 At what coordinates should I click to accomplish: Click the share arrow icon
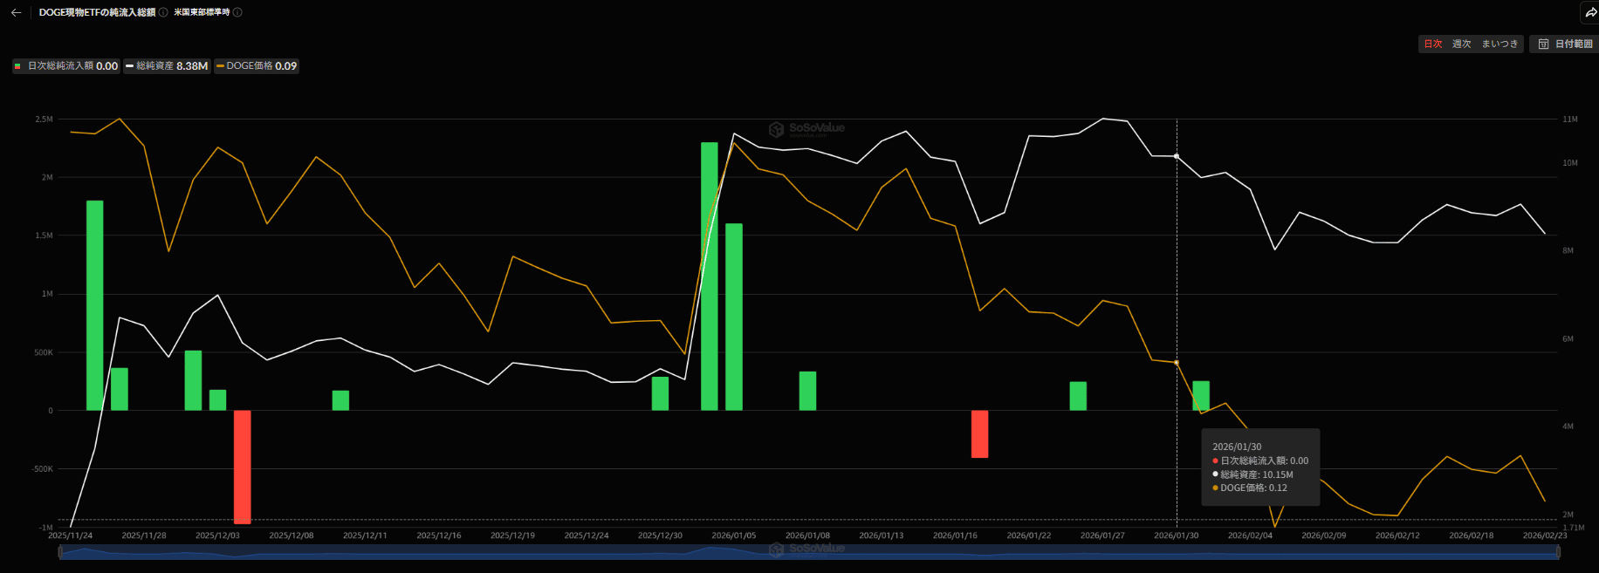1590,12
